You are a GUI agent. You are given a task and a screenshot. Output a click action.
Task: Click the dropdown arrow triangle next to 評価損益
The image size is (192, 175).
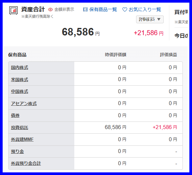click(159, 19)
